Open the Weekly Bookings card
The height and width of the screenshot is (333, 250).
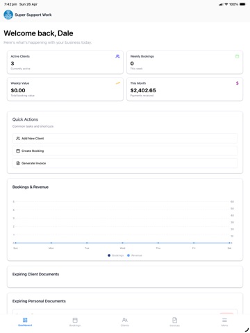pyautogui.click(x=185, y=62)
